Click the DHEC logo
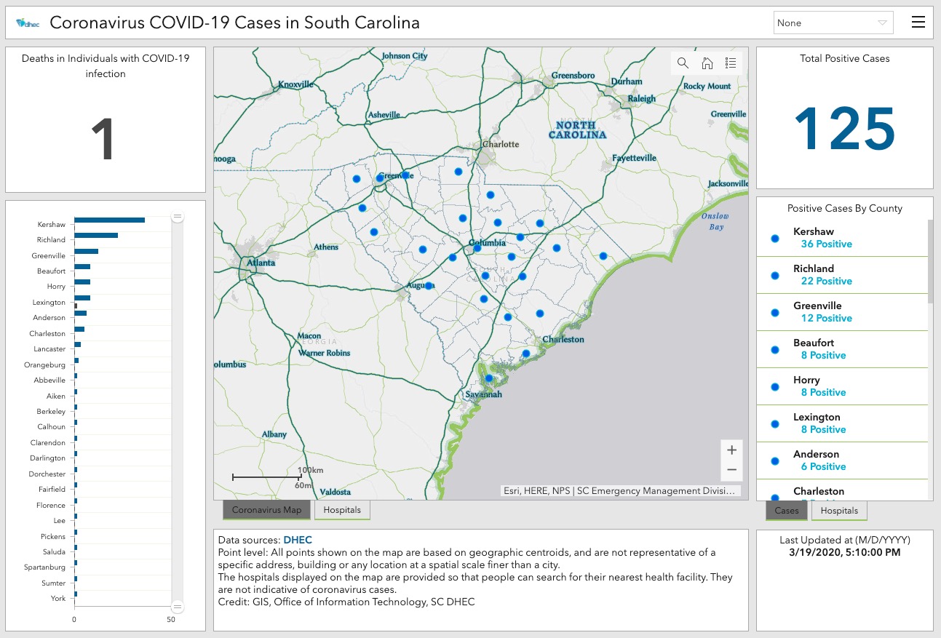This screenshot has height=638, width=941. click(x=28, y=23)
